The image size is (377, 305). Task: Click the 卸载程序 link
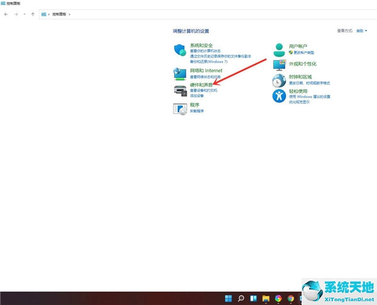197,111
